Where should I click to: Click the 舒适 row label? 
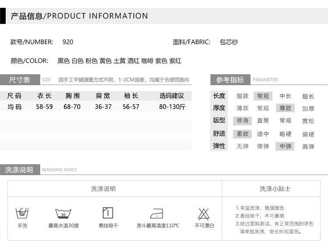click(x=219, y=134)
